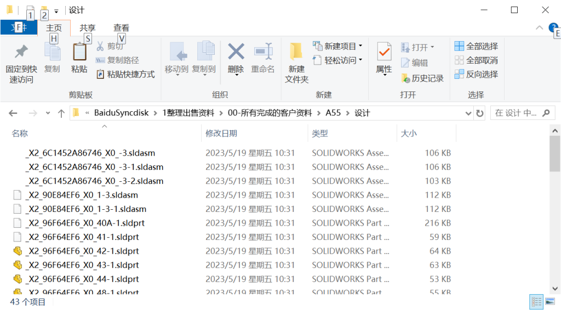
Task: Click Select All (全部选择)
Action: pyautogui.click(x=476, y=46)
